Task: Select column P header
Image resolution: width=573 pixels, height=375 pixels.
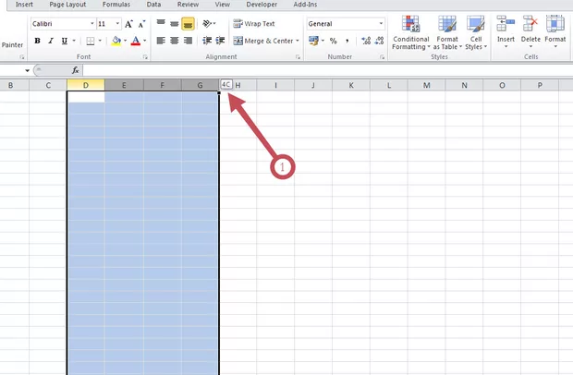Action: 540,85
